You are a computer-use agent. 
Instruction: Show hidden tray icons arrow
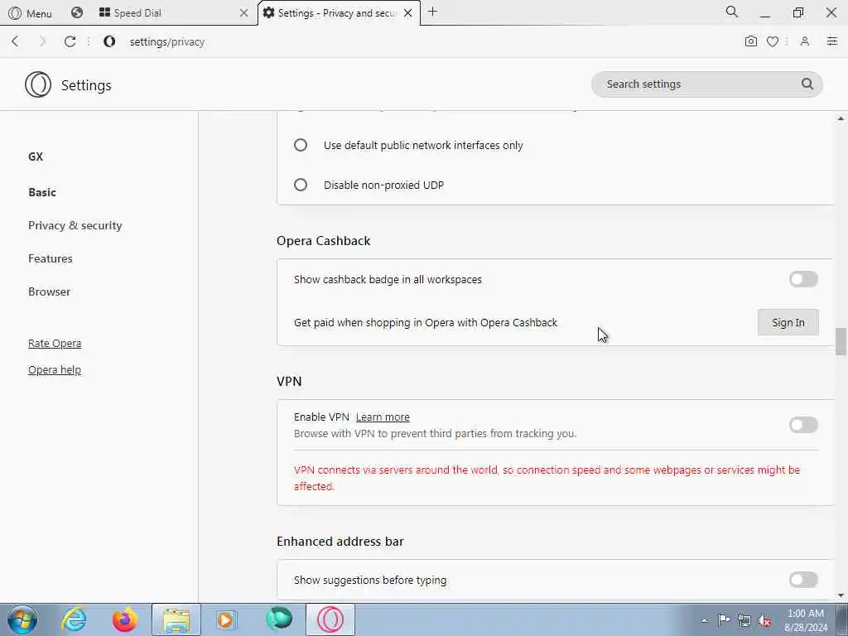[x=704, y=620]
